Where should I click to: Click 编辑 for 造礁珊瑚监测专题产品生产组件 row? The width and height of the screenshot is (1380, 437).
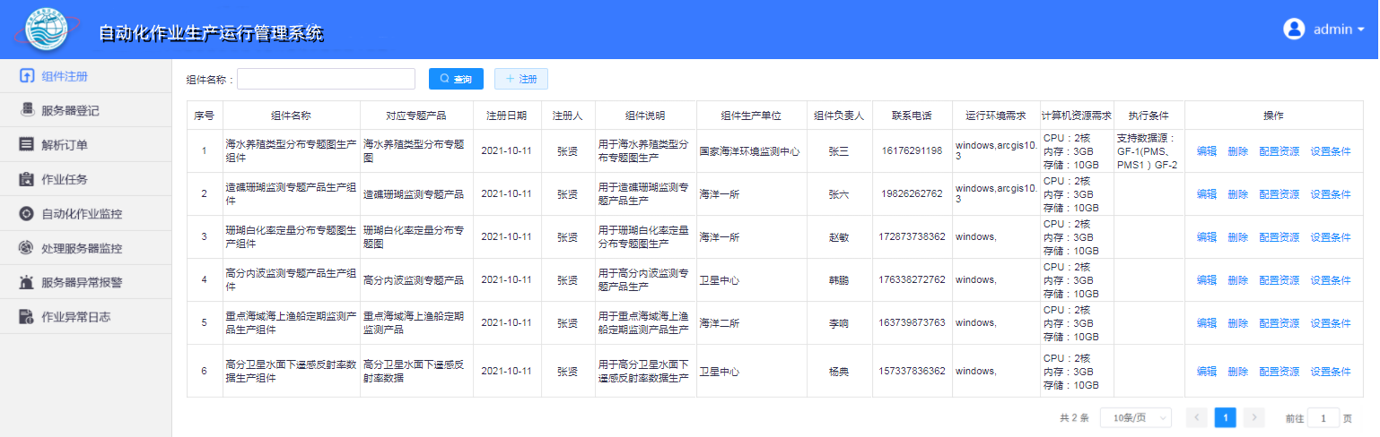tap(1207, 194)
